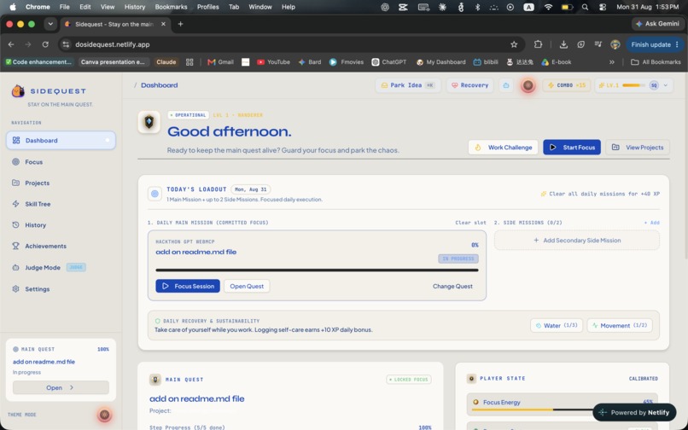Show more bookmarks with the double chevron
The image size is (688, 430).
pyautogui.click(x=612, y=62)
